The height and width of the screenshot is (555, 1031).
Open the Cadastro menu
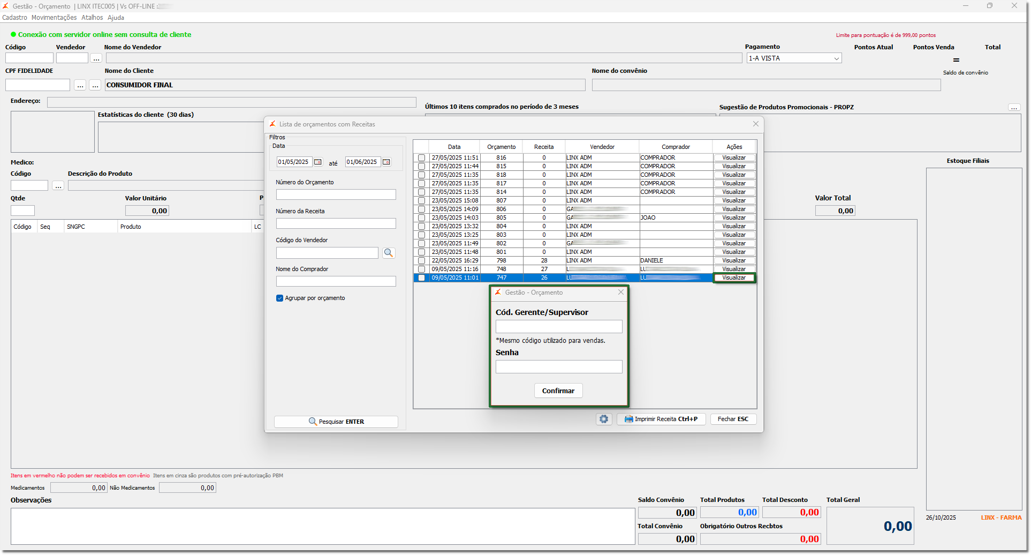pyautogui.click(x=14, y=18)
